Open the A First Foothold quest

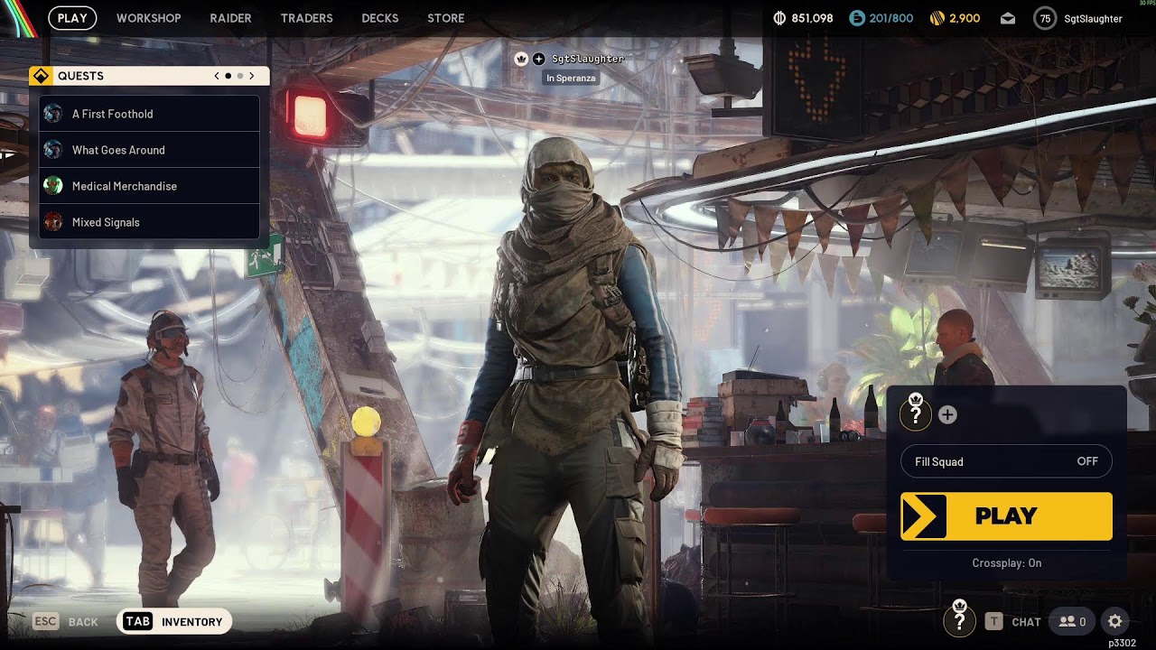pyautogui.click(x=150, y=114)
